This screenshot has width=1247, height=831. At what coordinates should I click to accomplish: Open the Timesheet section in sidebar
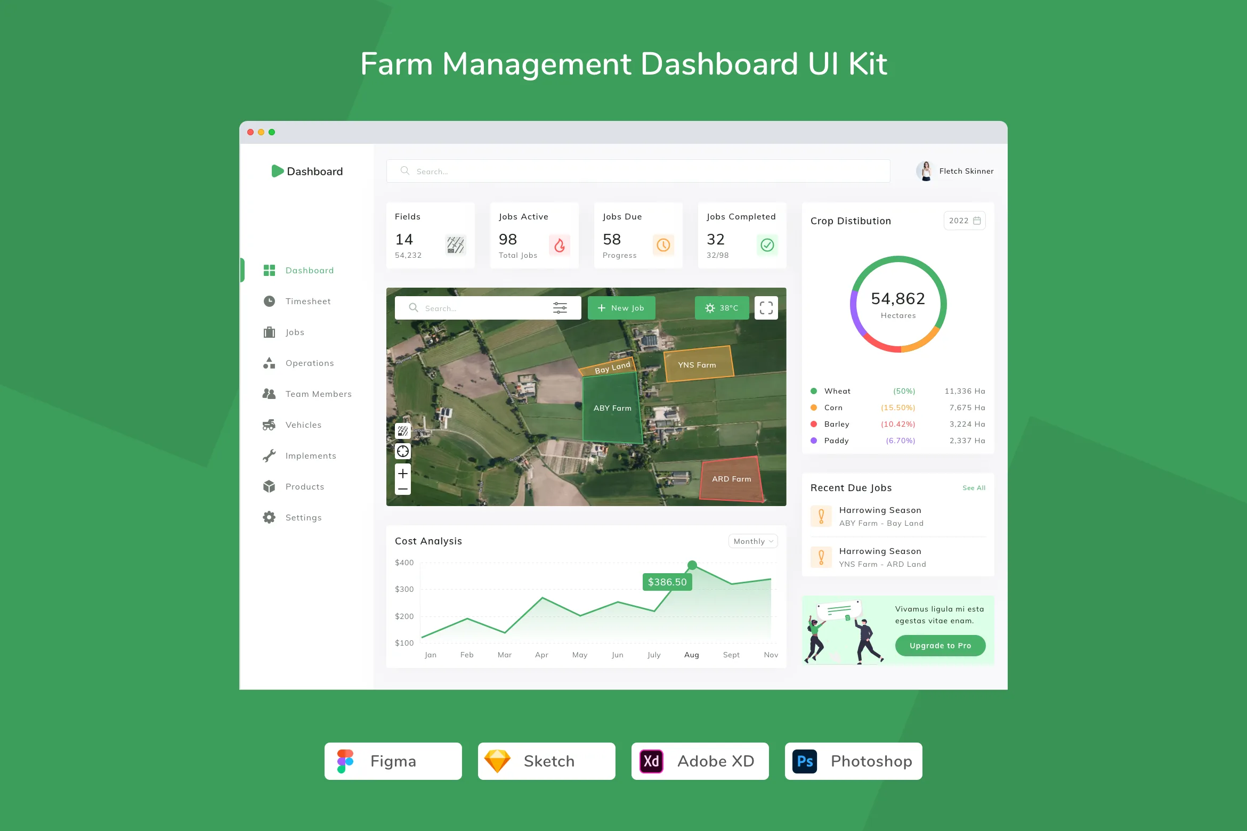[x=308, y=301]
